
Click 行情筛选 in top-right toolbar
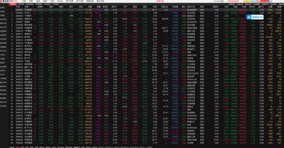pos(231,4)
